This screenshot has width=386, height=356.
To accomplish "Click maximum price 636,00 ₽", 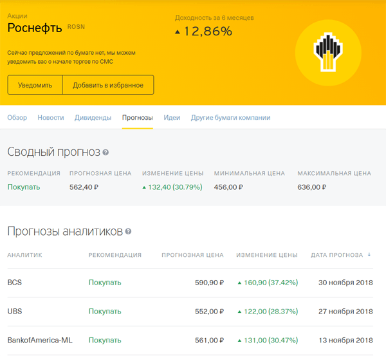I will [x=311, y=187].
